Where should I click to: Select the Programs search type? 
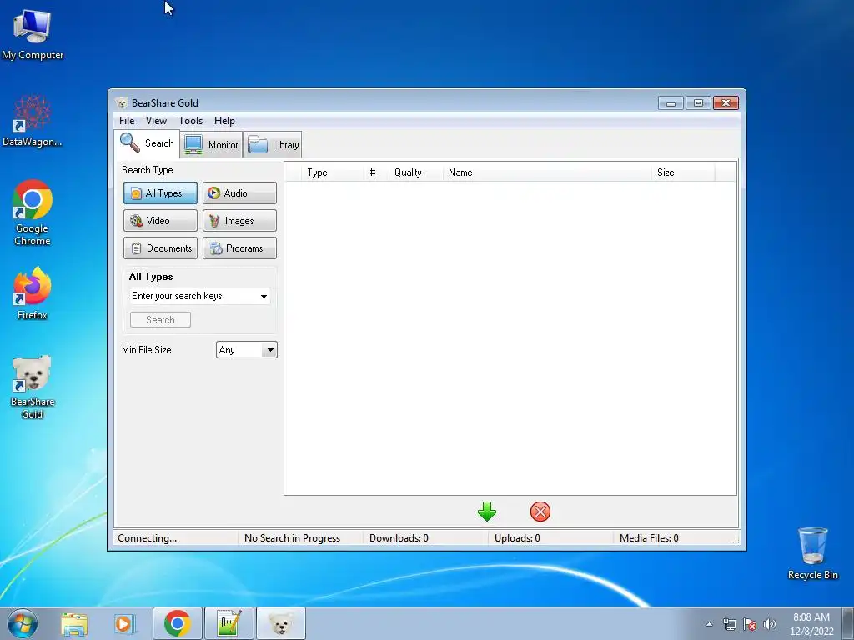pos(239,248)
